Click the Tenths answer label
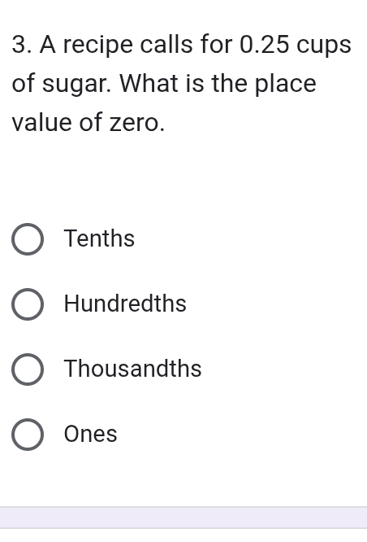Screen dimensions: 367x542 99,238
